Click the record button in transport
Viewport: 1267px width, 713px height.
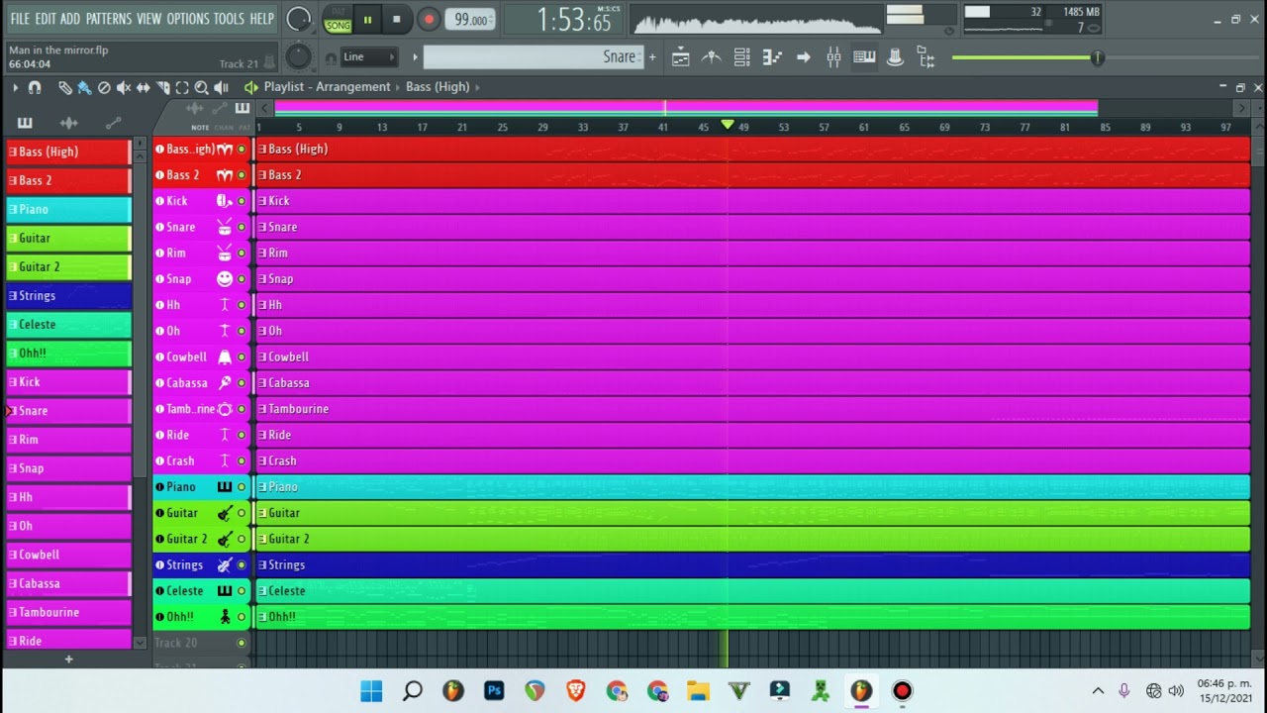[429, 19]
